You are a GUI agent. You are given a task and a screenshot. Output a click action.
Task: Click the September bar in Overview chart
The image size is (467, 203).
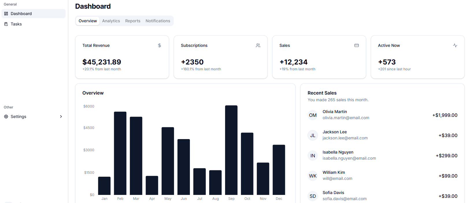click(231, 150)
